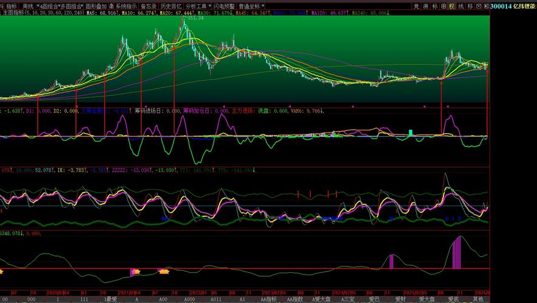The width and height of the screenshot is (537, 303).
Task: Open the 分析工具 dropdown
Action: tap(198, 6)
